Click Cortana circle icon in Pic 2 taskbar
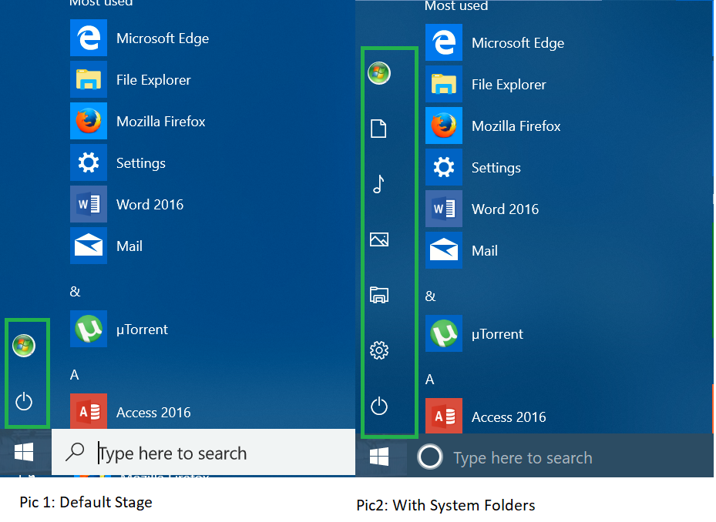 click(x=430, y=457)
